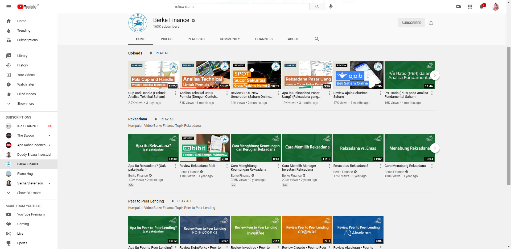This screenshot has width=511, height=249.
Task: Open options menu for Review Reksadana Bibit
Action: pyautogui.click(x=227, y=166)
